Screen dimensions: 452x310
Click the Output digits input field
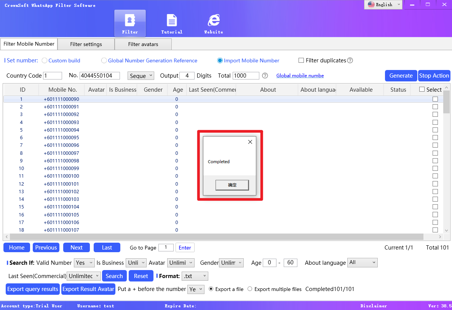tap(187, 76)
